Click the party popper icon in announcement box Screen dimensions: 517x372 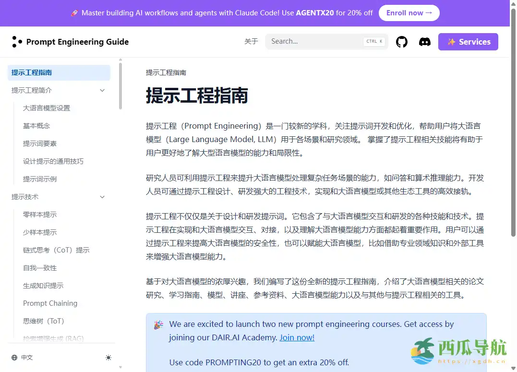click(158, 324)
